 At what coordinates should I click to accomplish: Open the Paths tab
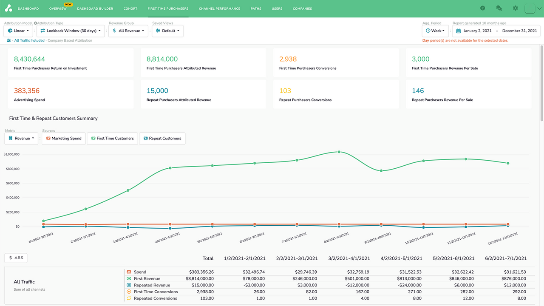pos(256,8)
